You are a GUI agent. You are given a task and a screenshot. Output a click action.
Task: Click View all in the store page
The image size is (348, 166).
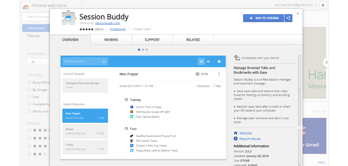tap(319, 111)
